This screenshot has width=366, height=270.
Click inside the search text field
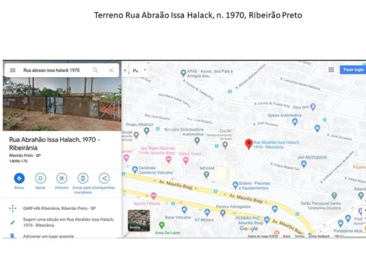55,70
